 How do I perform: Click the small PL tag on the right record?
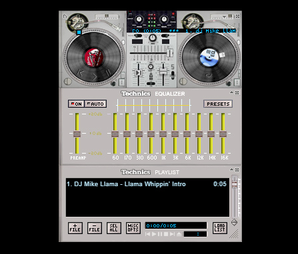(222, 55)
